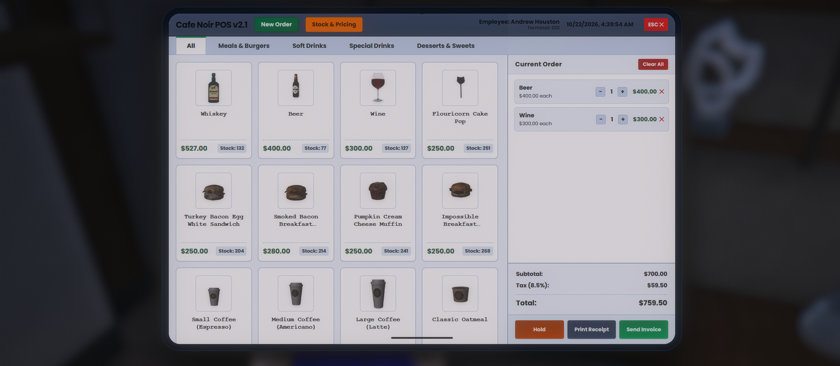Viewport: 840px width, 366px height.
Task: Decrease Wine quantity with minus button
Action: point(601,120)
